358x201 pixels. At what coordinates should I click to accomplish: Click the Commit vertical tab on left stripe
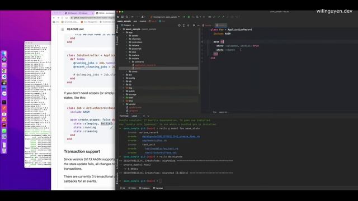117,41
